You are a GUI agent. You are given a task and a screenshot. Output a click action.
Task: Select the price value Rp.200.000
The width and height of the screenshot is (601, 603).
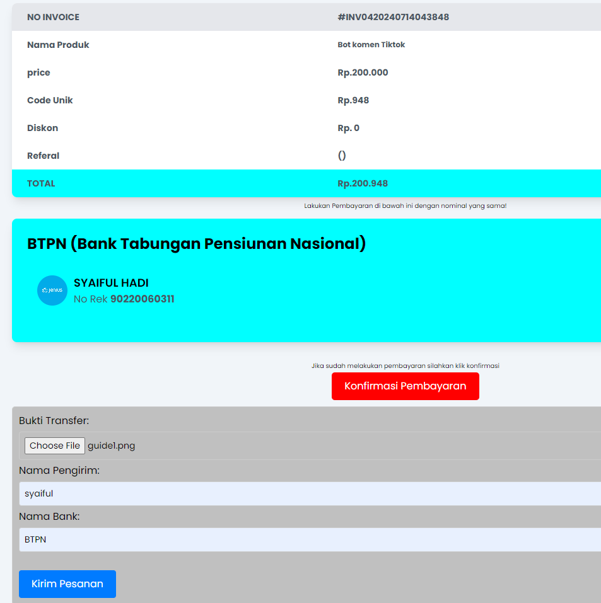pos(363,72)
